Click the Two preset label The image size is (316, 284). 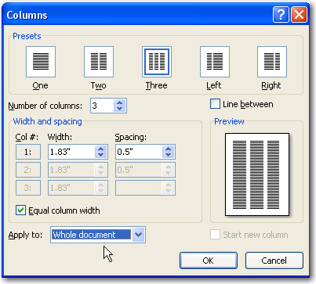tap(99, 85)
